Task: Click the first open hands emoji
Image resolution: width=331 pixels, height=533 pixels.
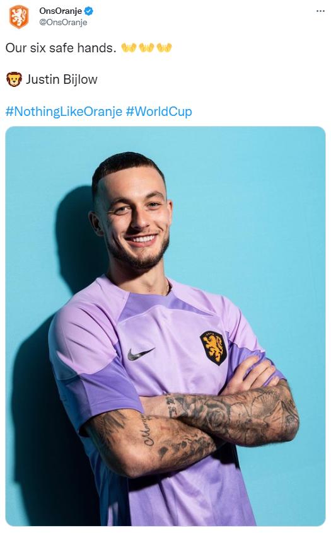Action: click(129, 48)
